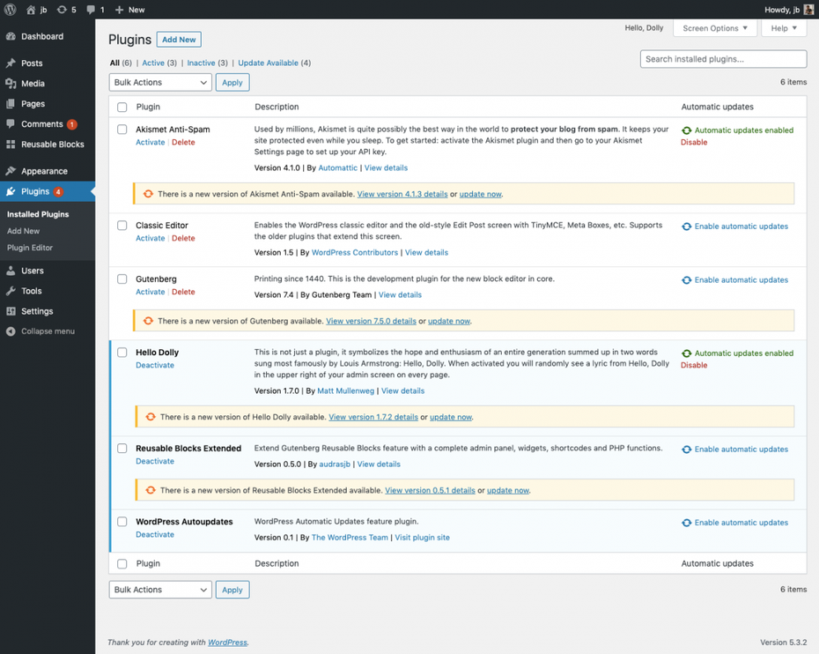Activate the Akismet Anti-Spam plugin
The width and height of the screenshot is (819, 654).
(150, 142)
